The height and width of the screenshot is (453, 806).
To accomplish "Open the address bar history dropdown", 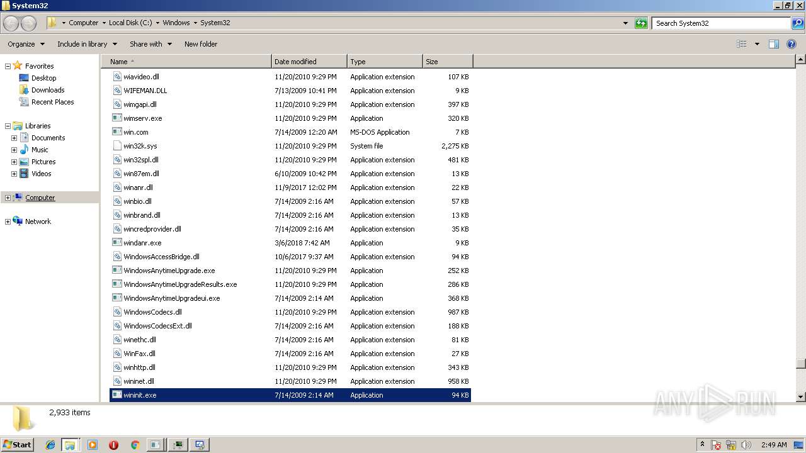I will [625, 23].
